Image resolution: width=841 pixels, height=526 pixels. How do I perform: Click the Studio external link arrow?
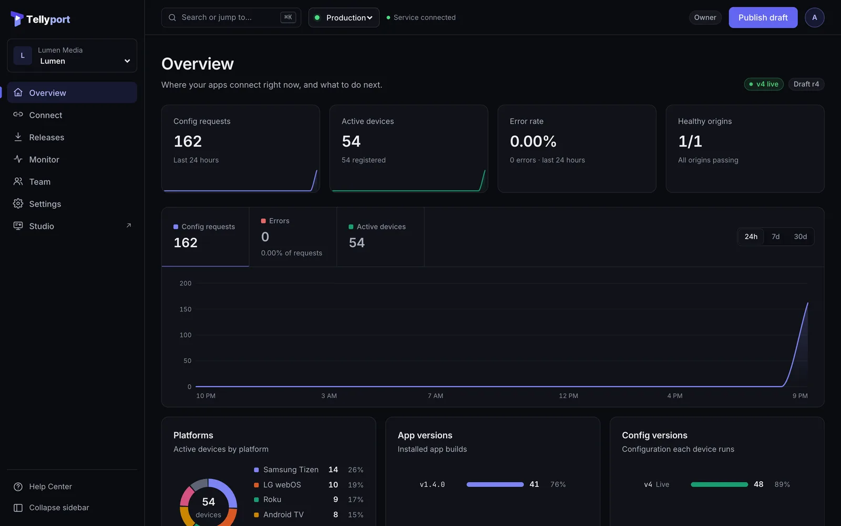pyautogui.click(x=129, y=226)
